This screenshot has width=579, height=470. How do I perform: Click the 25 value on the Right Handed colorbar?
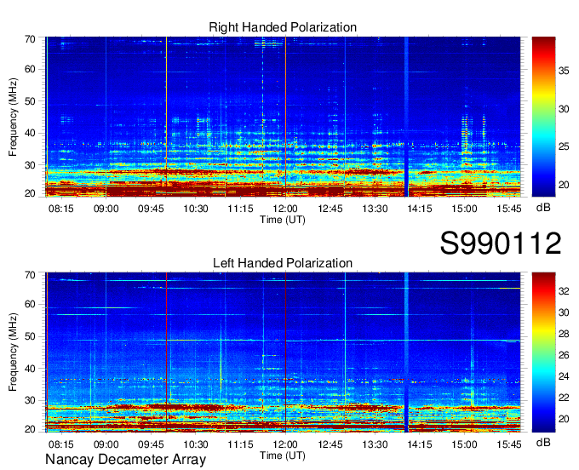564,146
